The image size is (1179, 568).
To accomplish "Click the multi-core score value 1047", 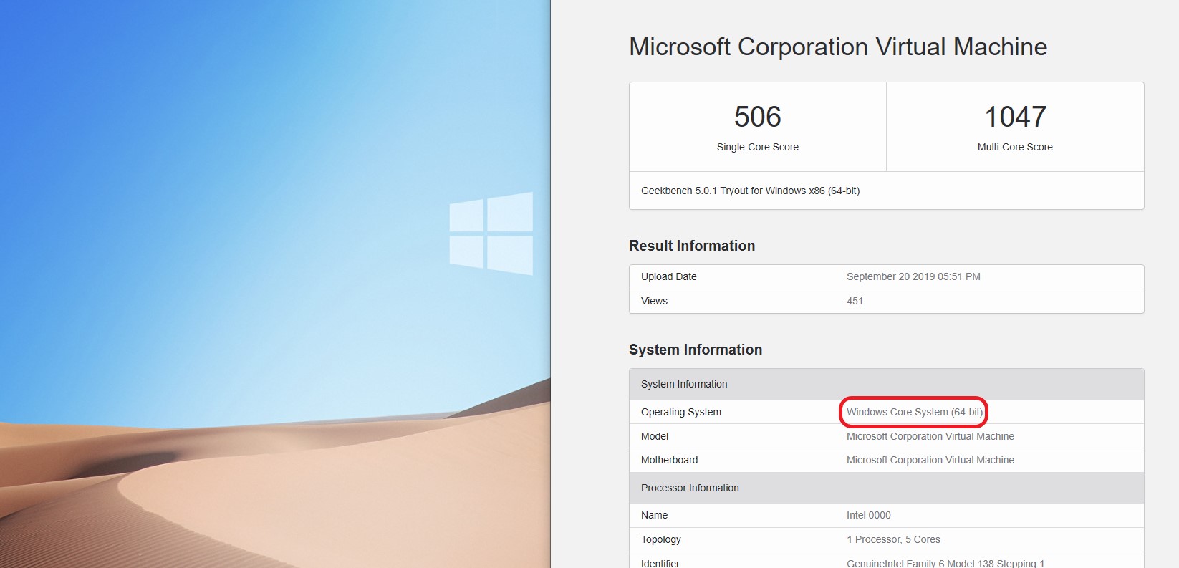I will tap(1015, 117).
